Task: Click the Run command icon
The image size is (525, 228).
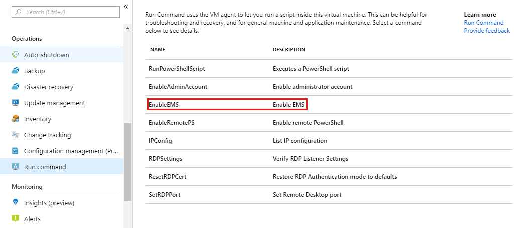Action: 15,167
